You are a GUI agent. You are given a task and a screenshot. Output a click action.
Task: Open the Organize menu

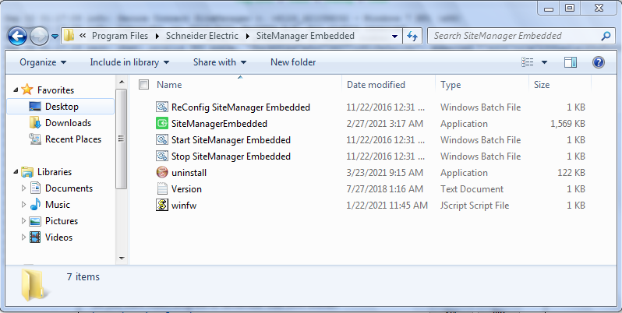[x=43, y=62]
